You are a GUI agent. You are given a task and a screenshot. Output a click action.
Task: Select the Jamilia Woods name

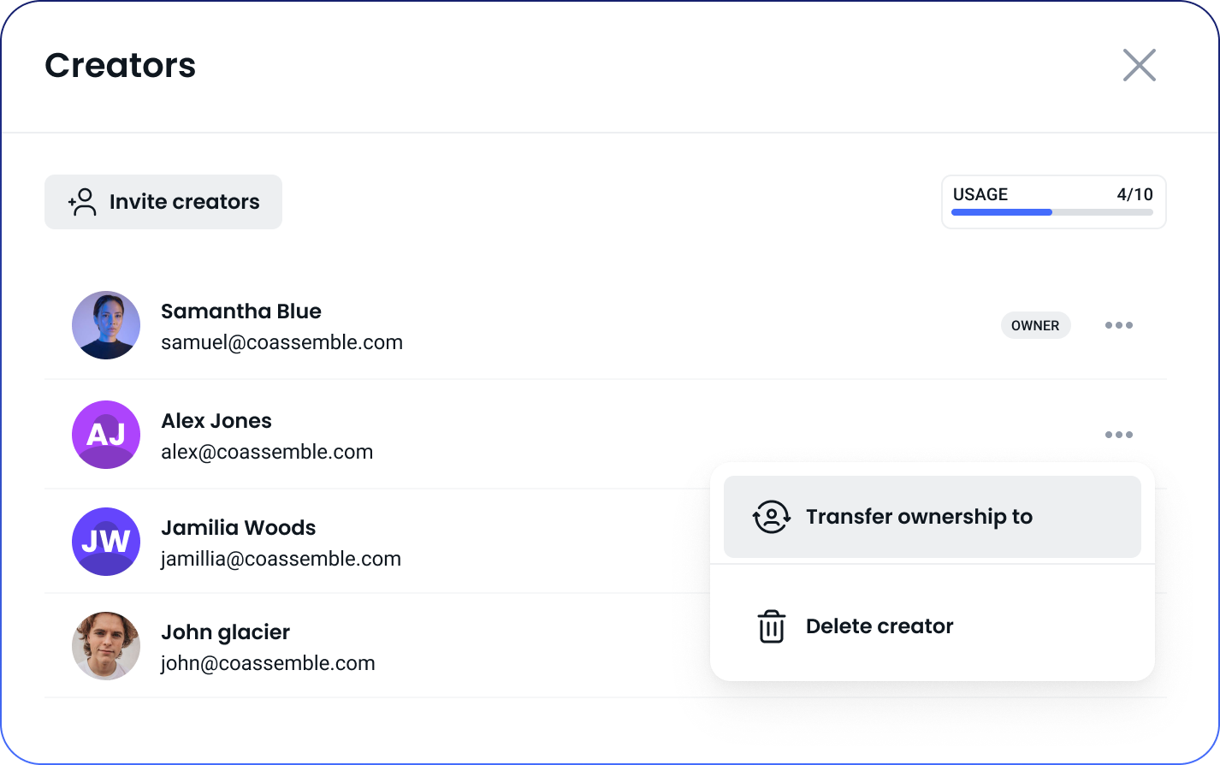click(x=239, y=528)
